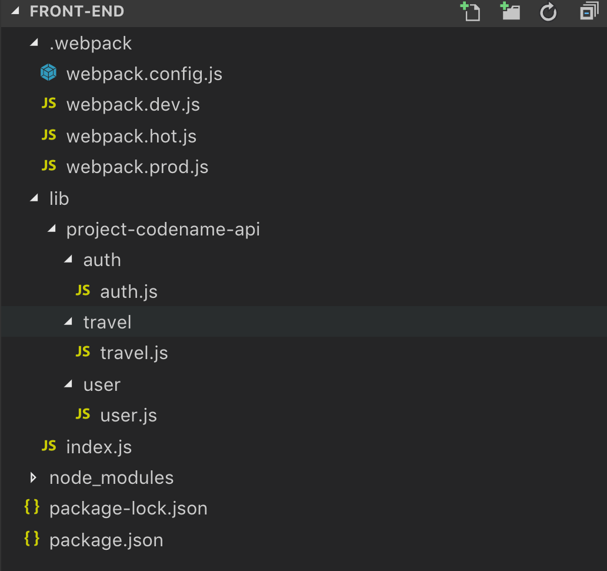The width and height of the screenshot is (607, 571).
Task: Collapse the .webpack folder
Action: (34, 43)
